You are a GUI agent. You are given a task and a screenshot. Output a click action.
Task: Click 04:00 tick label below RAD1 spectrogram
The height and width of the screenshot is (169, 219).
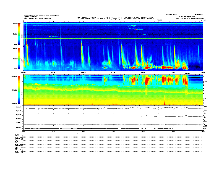pyautogui.click(x=53, y=73)
